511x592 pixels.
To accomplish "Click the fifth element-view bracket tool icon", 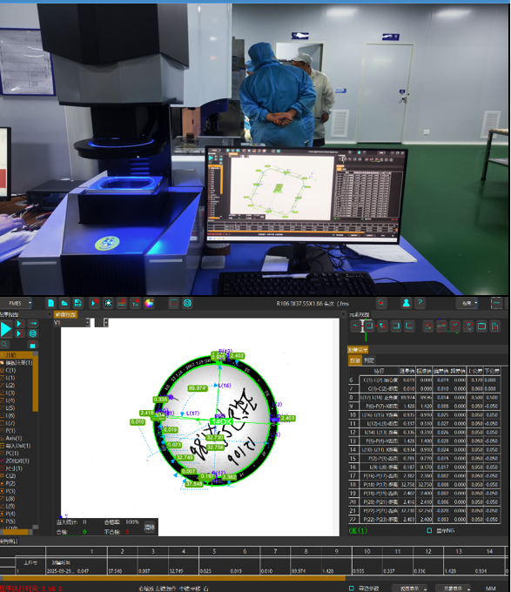I will click(409, 326).
